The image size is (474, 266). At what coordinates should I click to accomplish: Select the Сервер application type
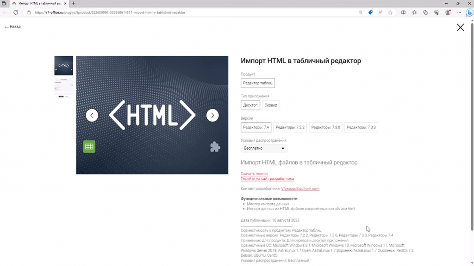coord(271,105)
